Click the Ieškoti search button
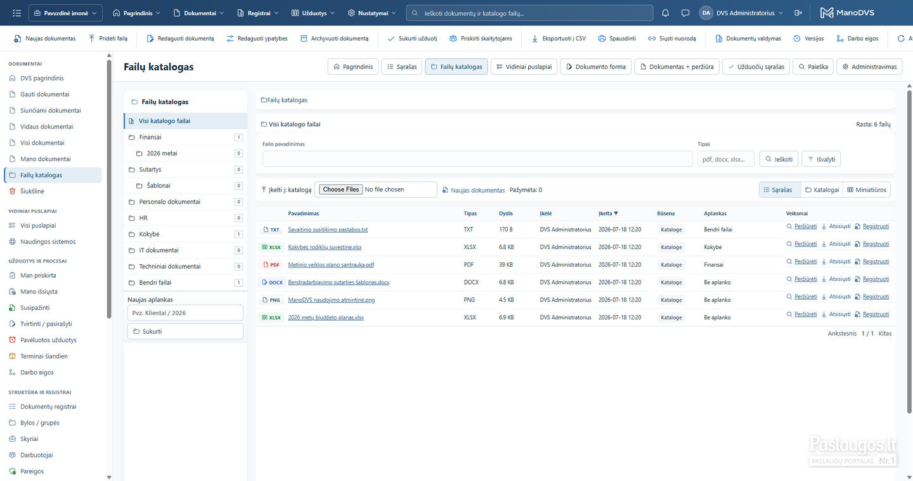 [779, 159]
